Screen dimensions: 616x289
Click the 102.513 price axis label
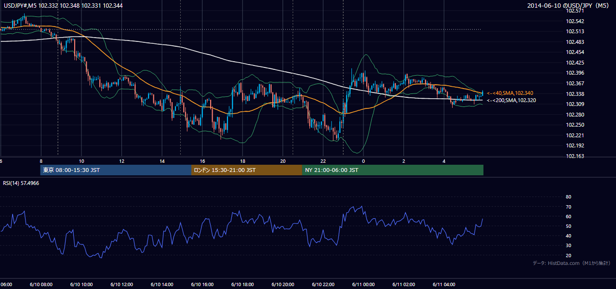(x=575, y=31)
